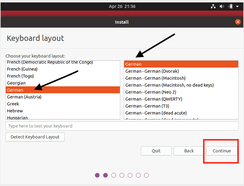Pick Georgian in the left list

coord(16,83)
